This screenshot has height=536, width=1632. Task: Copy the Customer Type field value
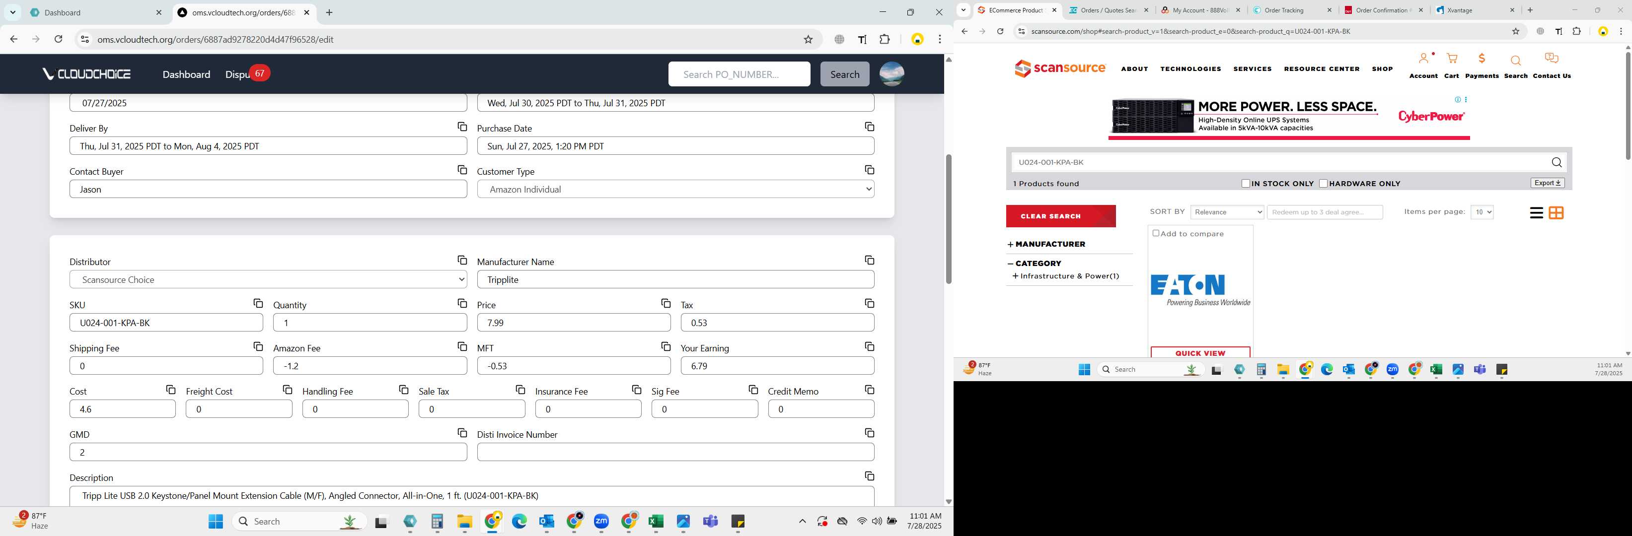coord(869,170)
